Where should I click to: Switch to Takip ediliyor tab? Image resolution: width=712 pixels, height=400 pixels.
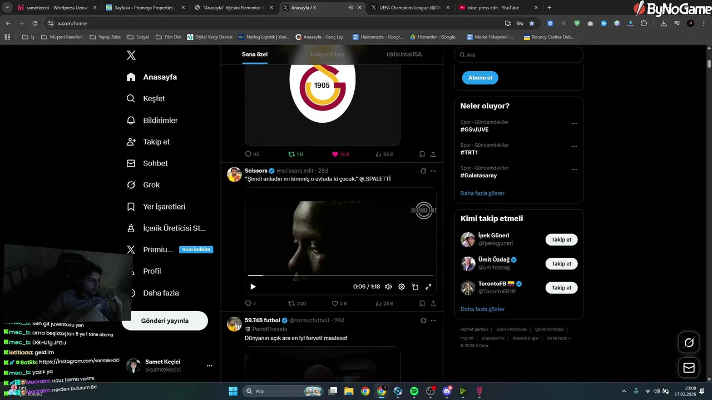pyautogui.click(x=327, y=54)
